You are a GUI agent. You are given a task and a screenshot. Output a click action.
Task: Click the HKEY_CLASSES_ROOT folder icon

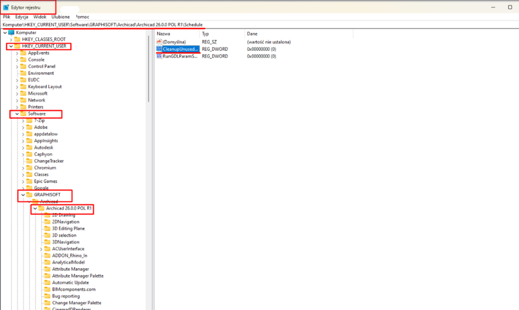pos(17,39)
